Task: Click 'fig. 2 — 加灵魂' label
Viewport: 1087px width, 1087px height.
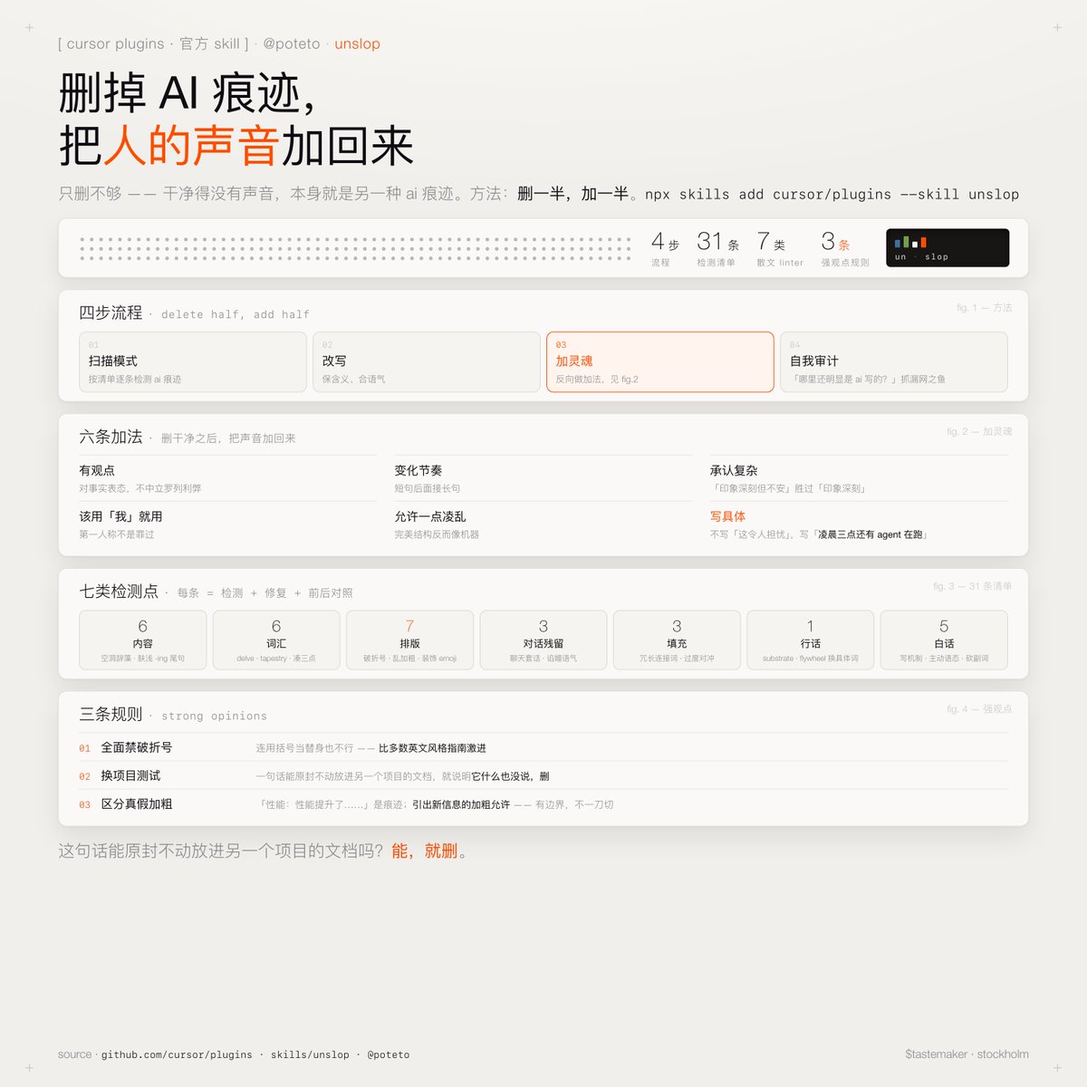Action: coord(979,432)
